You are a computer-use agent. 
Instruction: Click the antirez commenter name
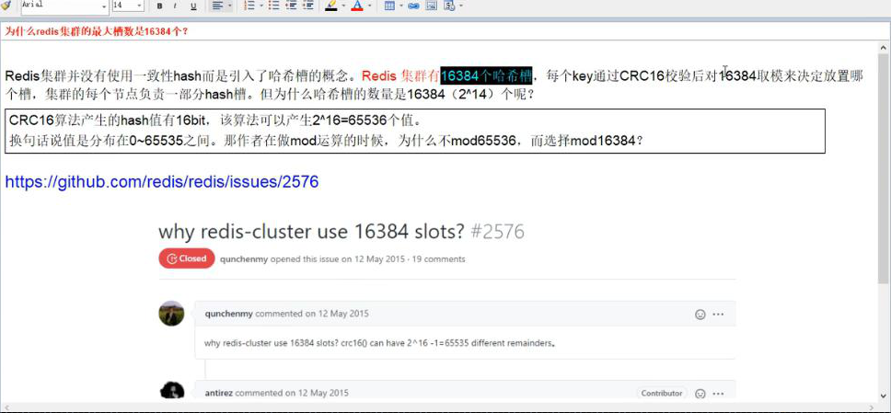click(x=219, y=393)
